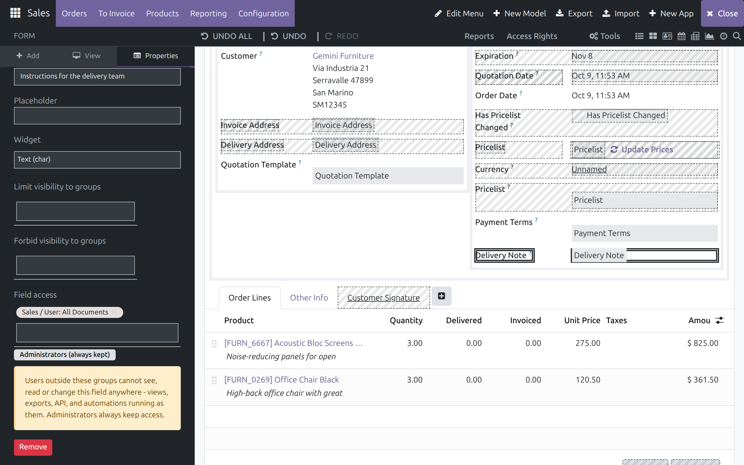The image size is (744, 465).
Task: Switch to the Add tab in sidebar
Action: tap(28, 56)
